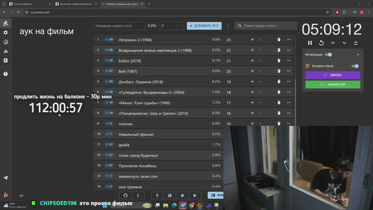Click plus button for Бобот (2018)

point(252,60)
